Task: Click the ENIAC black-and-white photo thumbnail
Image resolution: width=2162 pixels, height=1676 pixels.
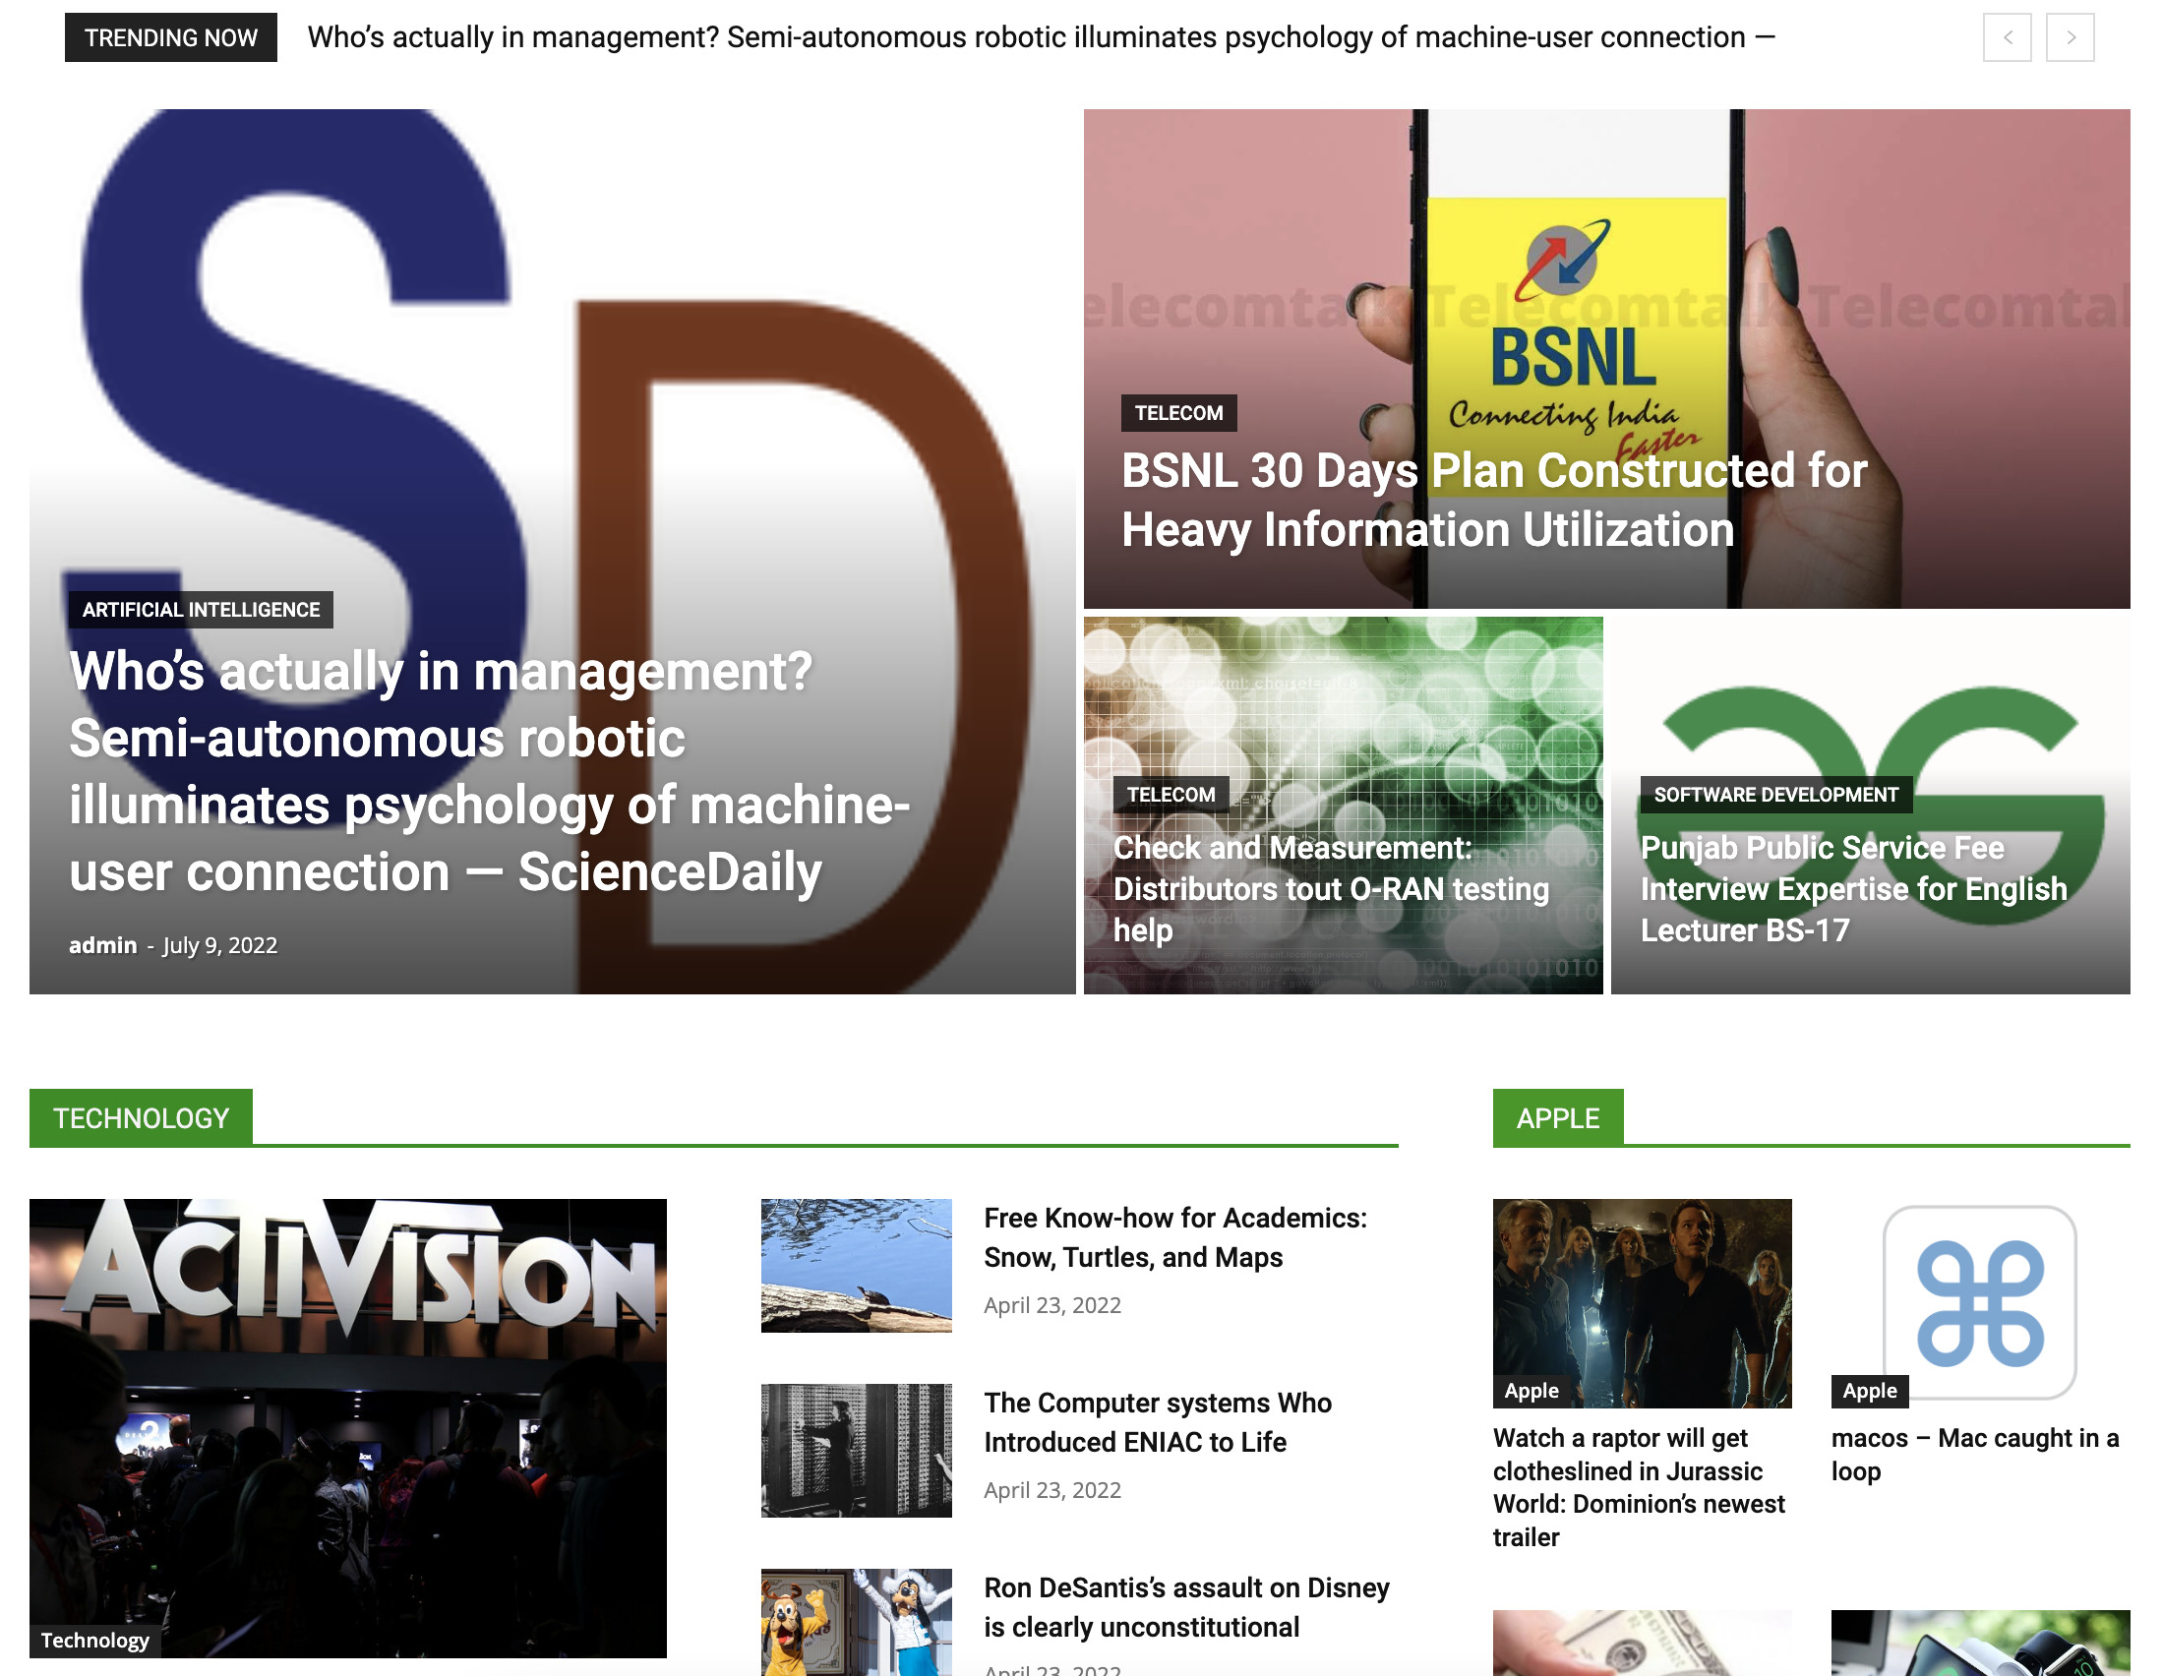Action: click(856, 1451)
